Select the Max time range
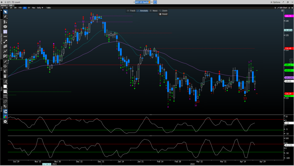The height and width of the screenshot is (166, 294). point(34,8)
